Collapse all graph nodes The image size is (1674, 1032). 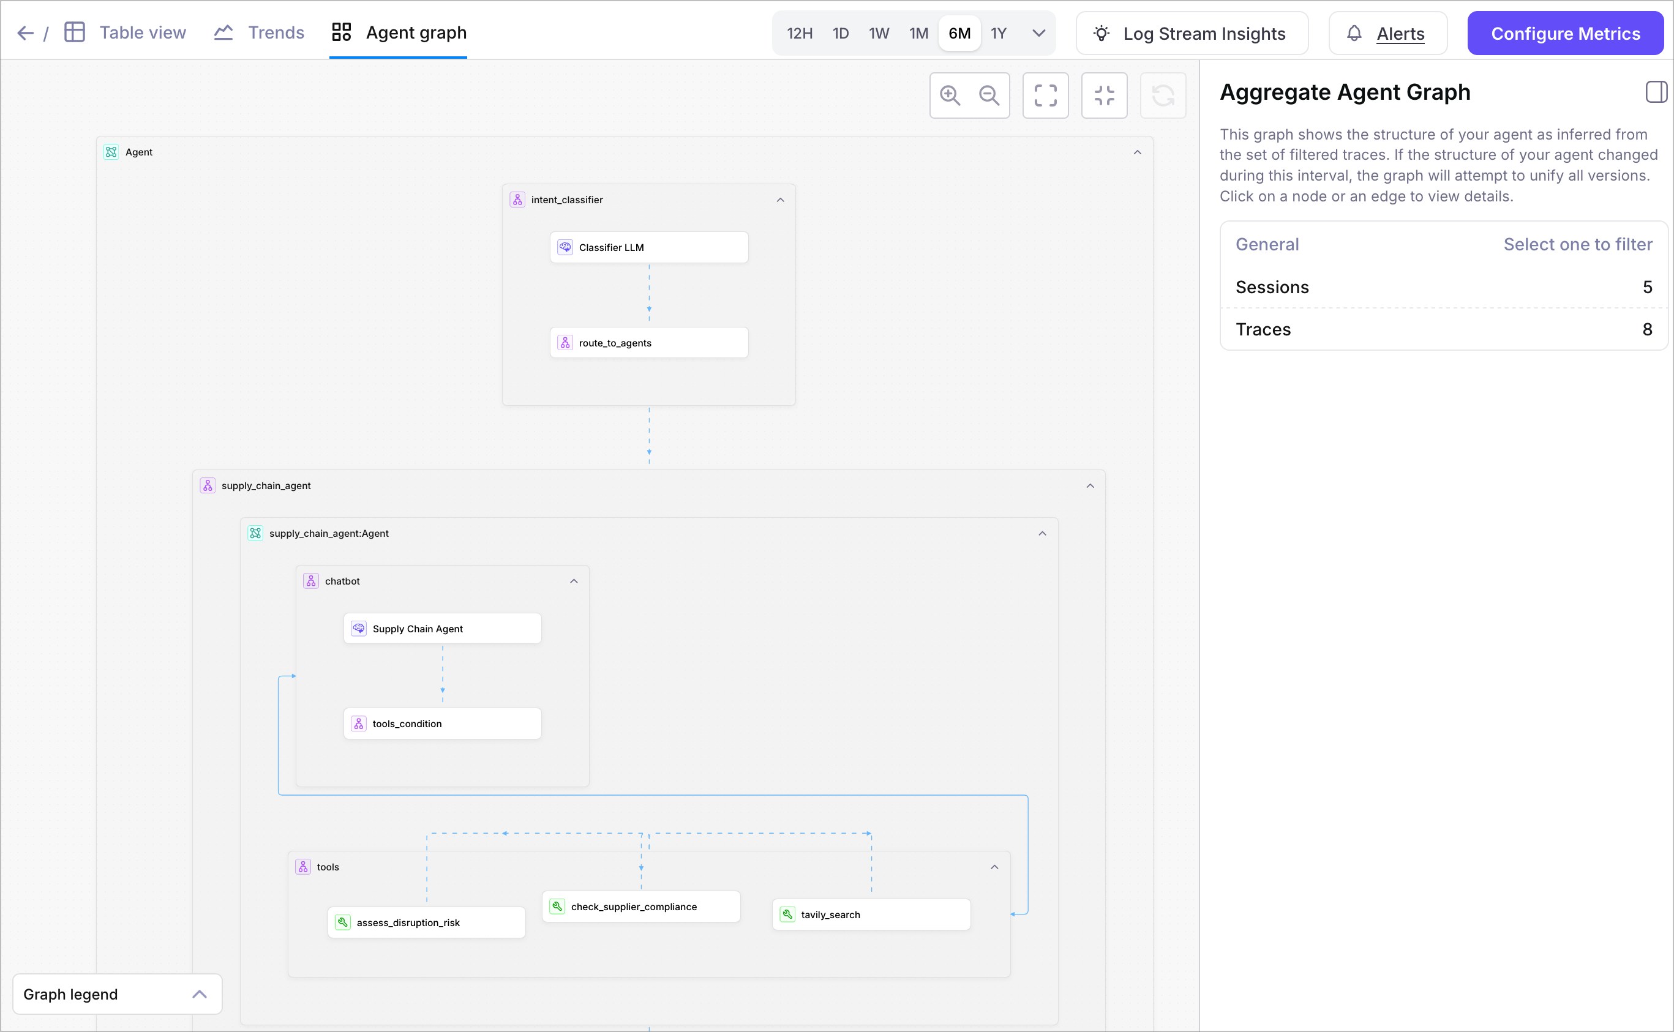pos(1104,95)
